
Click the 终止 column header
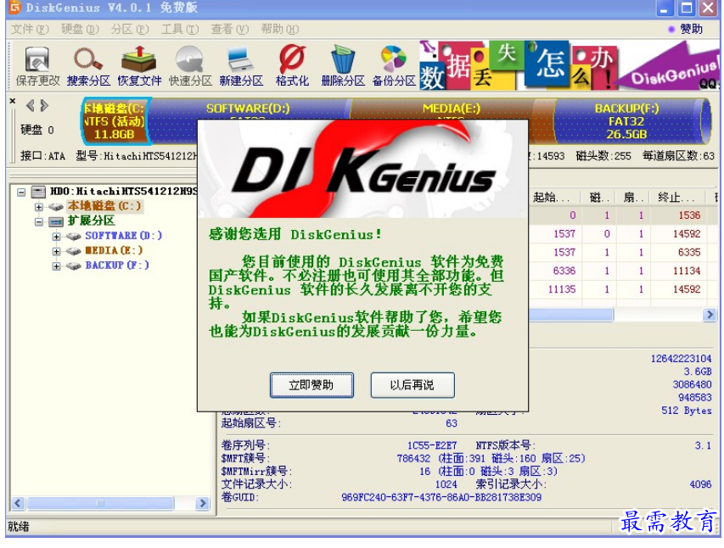click(x=676, y=198)
